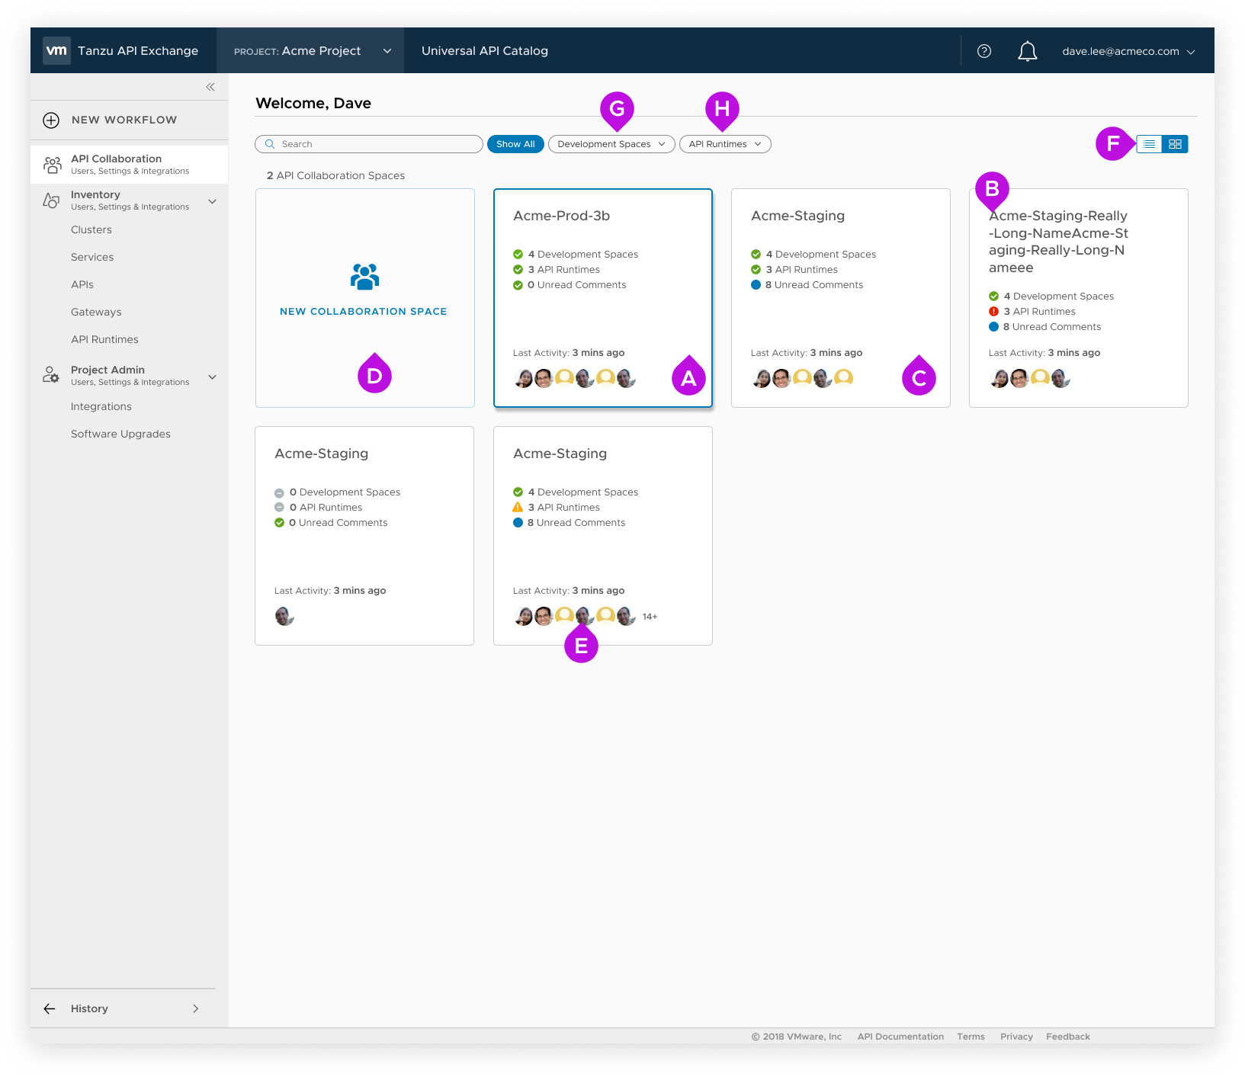Viewport: 1245px width, 1077px height.
Task: Click the single avatar in the zero-spaces Acme-Staging card
Action: click(284, 616)
